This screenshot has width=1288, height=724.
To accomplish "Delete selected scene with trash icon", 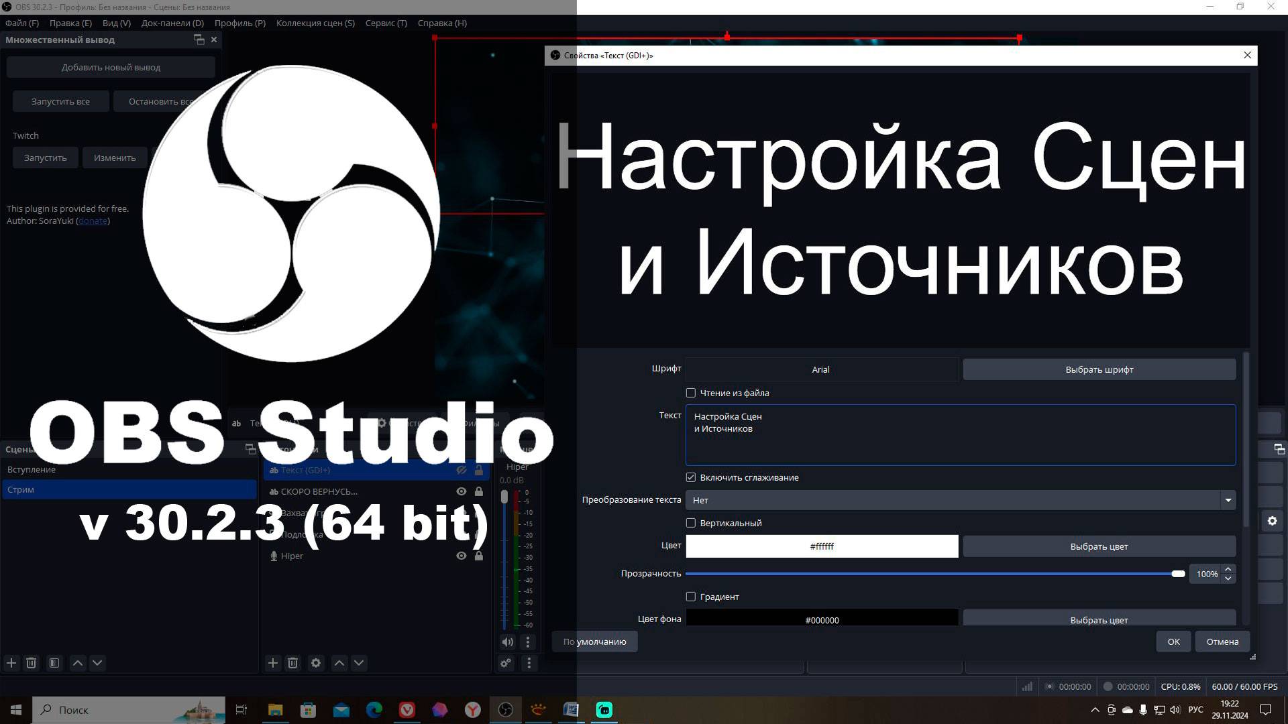I will pos(31,663).
